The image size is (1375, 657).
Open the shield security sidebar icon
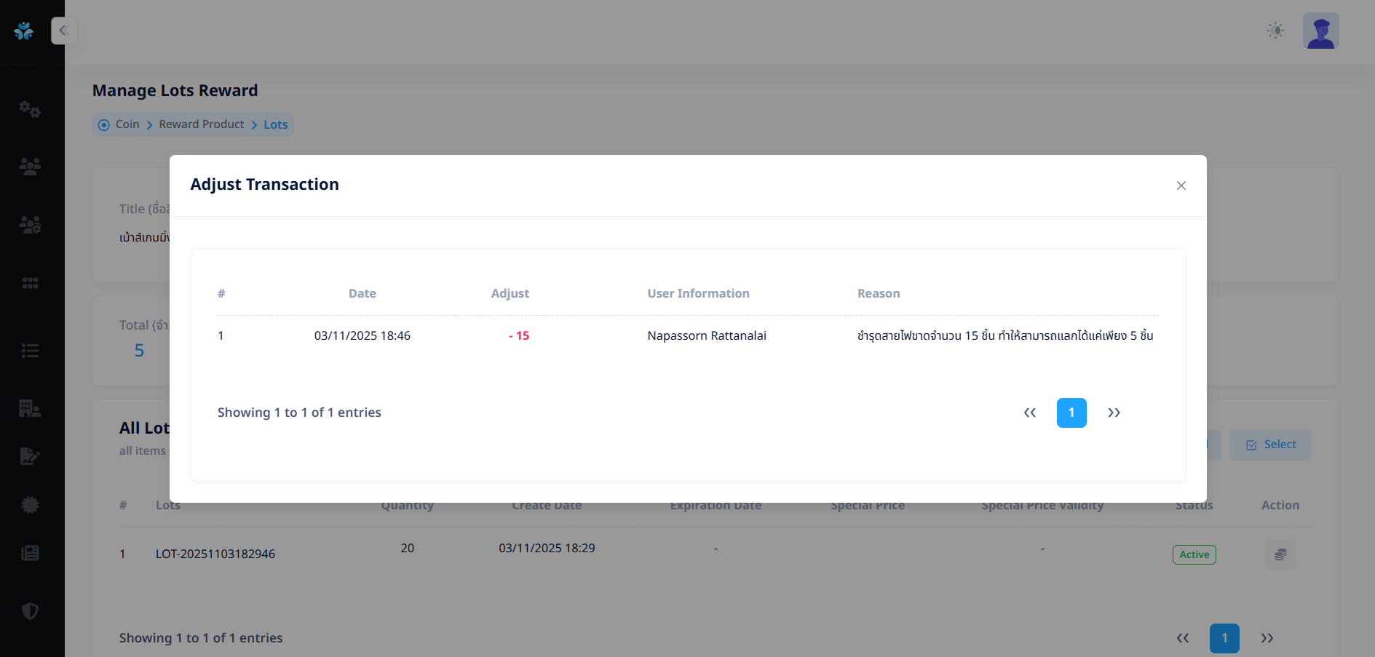(30, 611)
